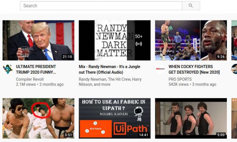Image resolution: width=237 pixels, height=142 pixels.
Task: Click the 14:41 duration badge
Action: [144, 135]
